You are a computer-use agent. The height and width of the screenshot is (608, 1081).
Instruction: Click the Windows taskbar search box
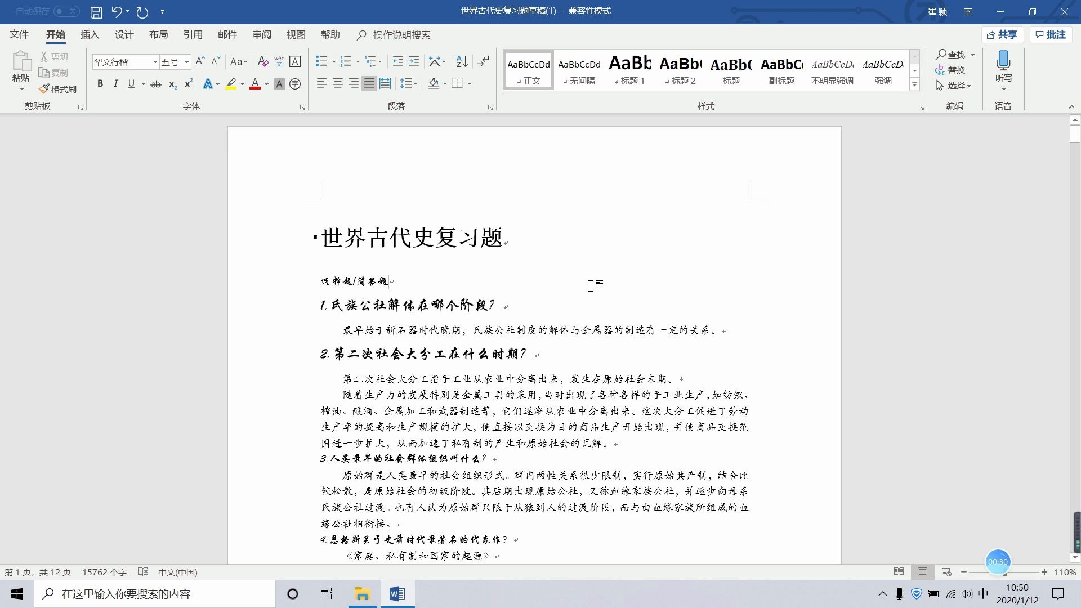point(155,594)
